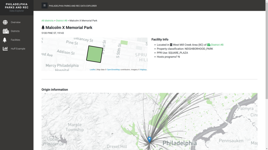Go to Districts in the sidebar
Screen dimensions: 268x150
[x=15, y=31]
